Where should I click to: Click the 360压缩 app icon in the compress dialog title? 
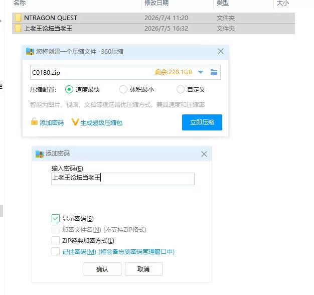[30, 52]
